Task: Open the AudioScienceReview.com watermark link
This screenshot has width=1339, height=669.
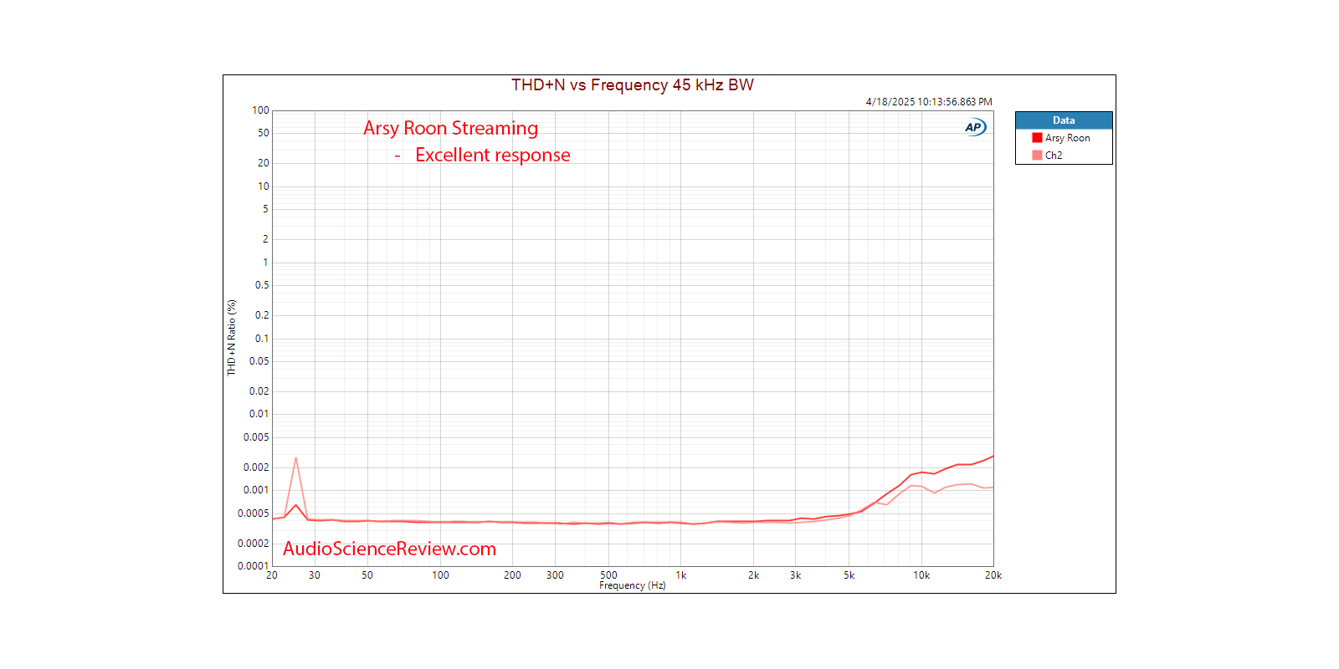Action: pyautogui.click(x=389, y=549)
